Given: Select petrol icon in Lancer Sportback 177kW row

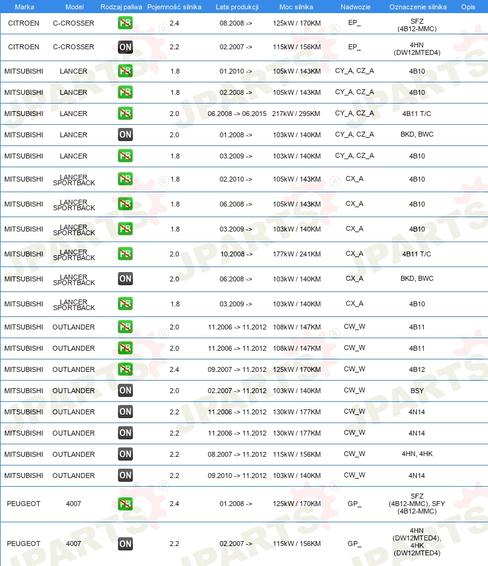Looking at the screenshot, I should point(125,253).
